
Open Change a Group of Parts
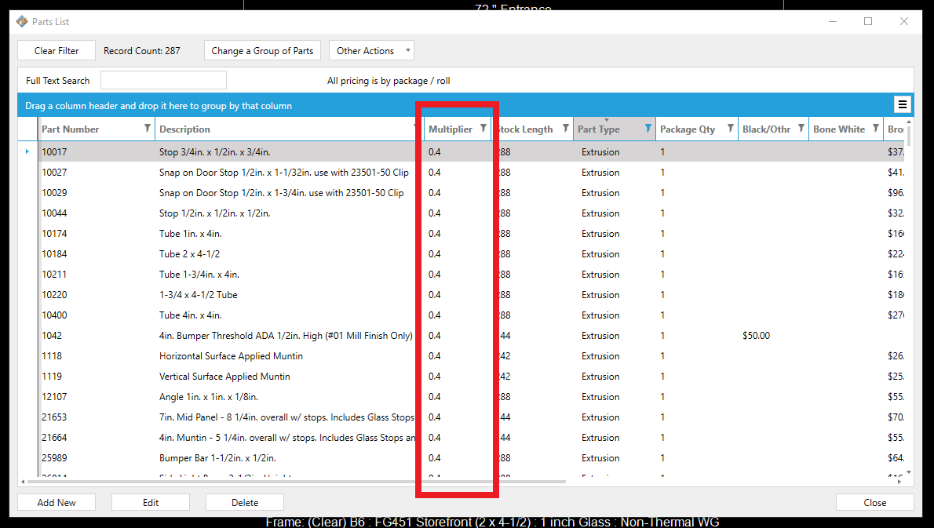(x=262, y=50)
